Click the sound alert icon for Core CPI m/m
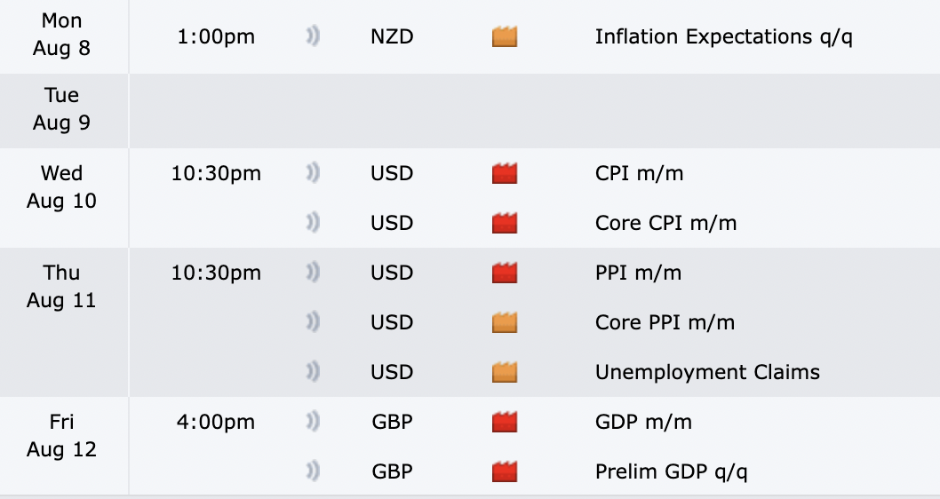This screenshot has width=940, height=499. [313, 223]
